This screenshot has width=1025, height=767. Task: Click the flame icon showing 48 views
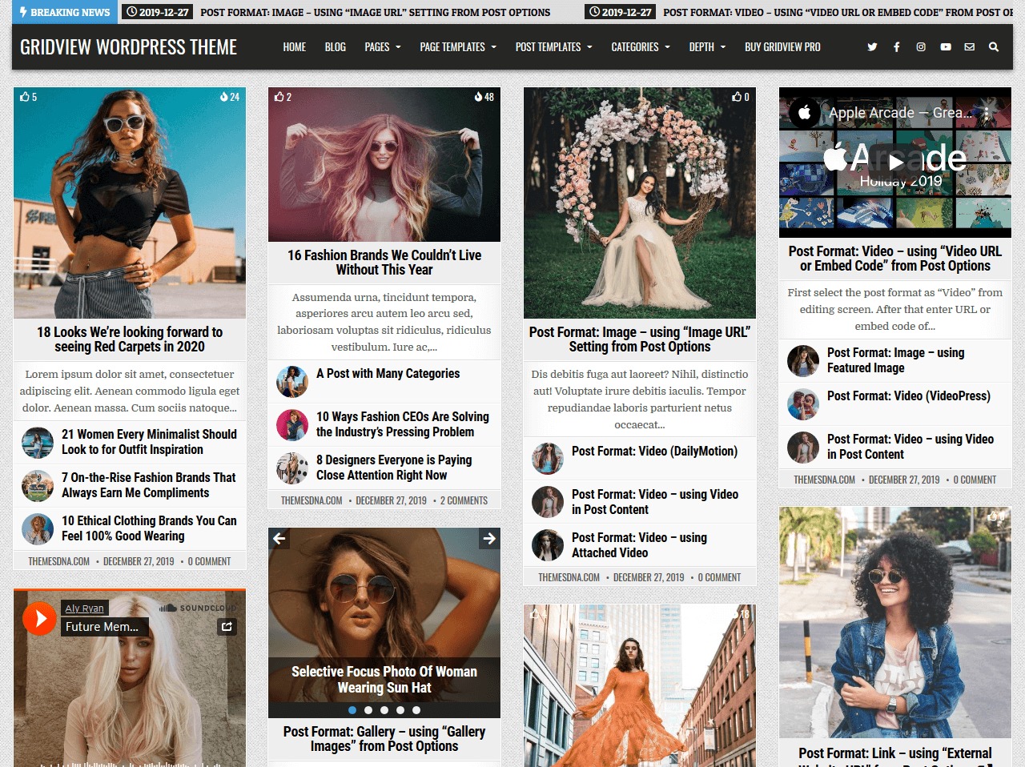(x=478, y=97)
